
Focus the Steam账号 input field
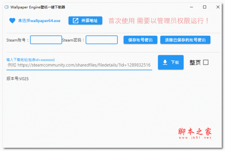46,40
